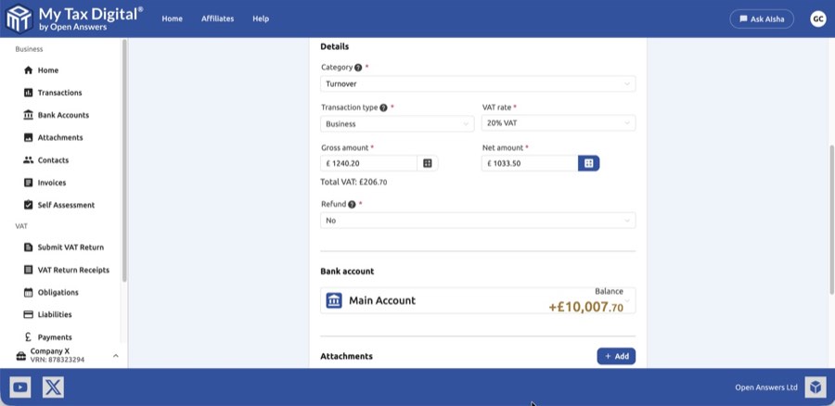
Task: Click the Open Answers cube icon
Action: pos(816,387)
